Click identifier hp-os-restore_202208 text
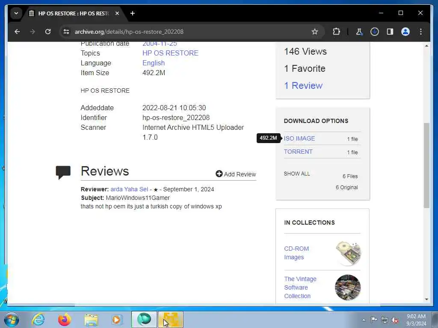 (x=176, y=118)
